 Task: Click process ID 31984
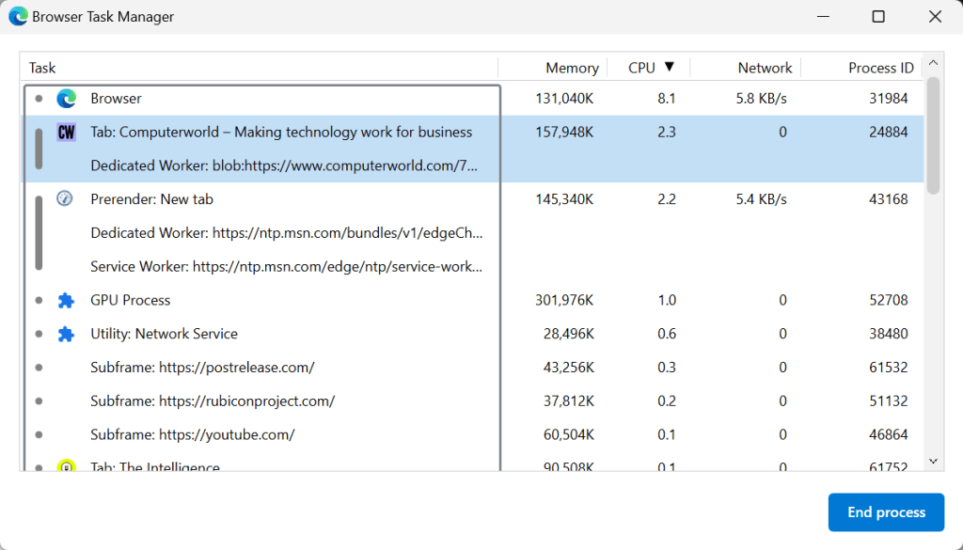click(x=888, y=98)
